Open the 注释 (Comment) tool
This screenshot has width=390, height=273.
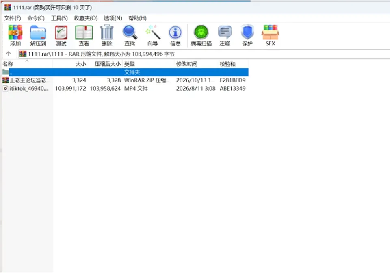(225, 36)
